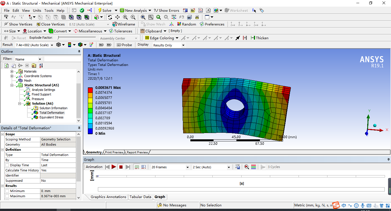Open the Graphics Annotations tab
The width and height of the screenshot is (391, 211).
point(108,197)
